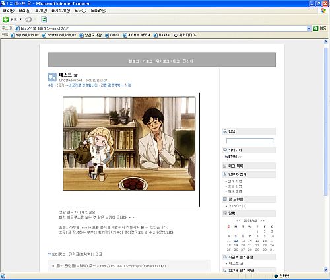The width and height of the screenshot is (330, 280).
Task: Go to previous month in calendar (<<)
Action: (x=238, y=221)
